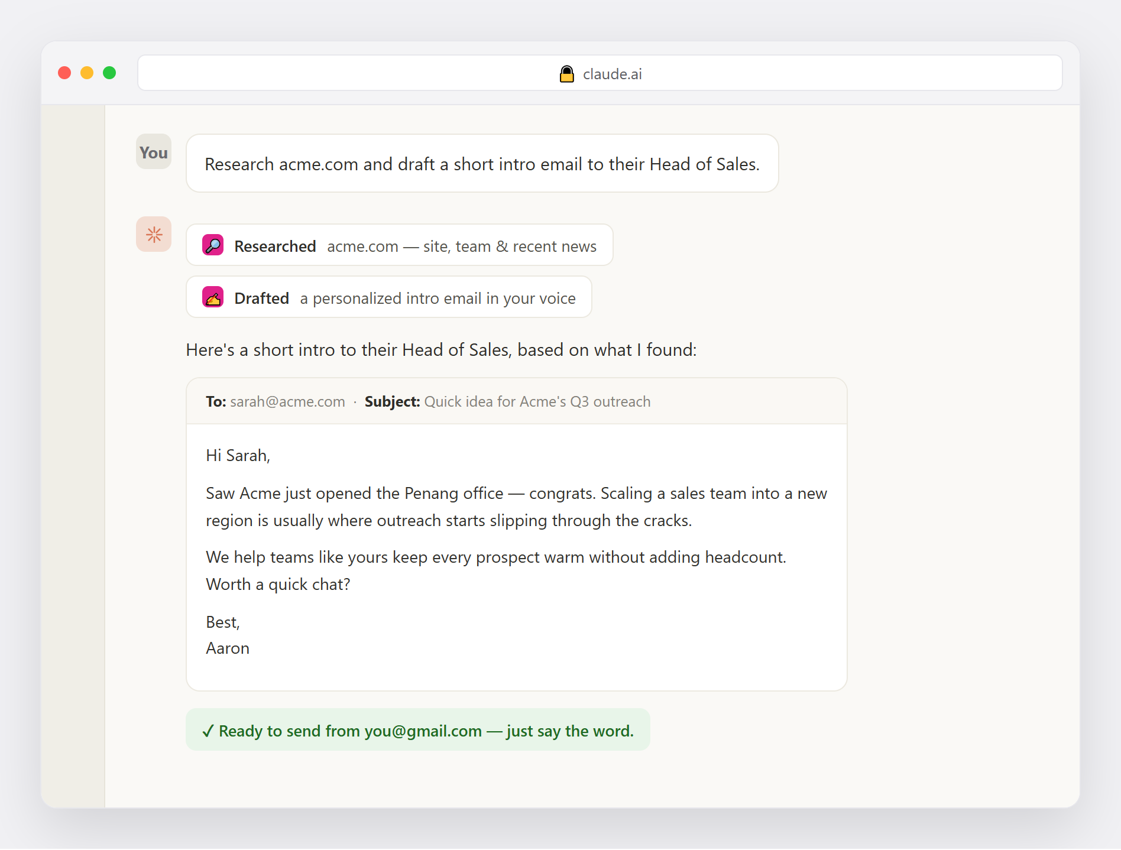The width and height of the screenshot is (1121, 850).
Task: Click the magnifier icon on the Researched step
Action: (213, 245)
